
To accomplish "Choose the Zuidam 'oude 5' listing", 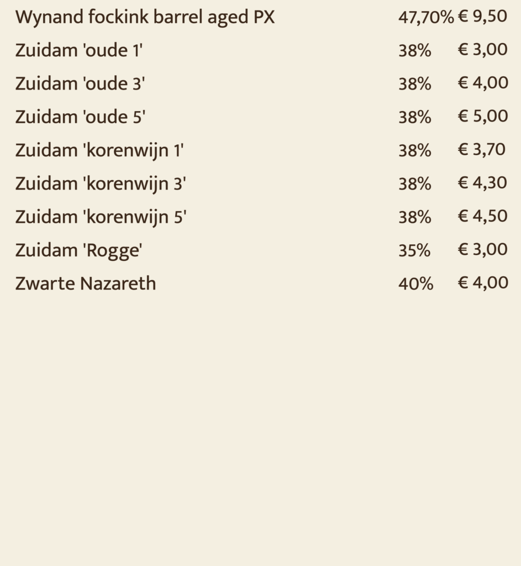I will point(80,117).
